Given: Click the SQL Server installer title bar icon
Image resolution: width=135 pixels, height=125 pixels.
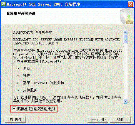Looking at the screenshot, I should (4, 4).
